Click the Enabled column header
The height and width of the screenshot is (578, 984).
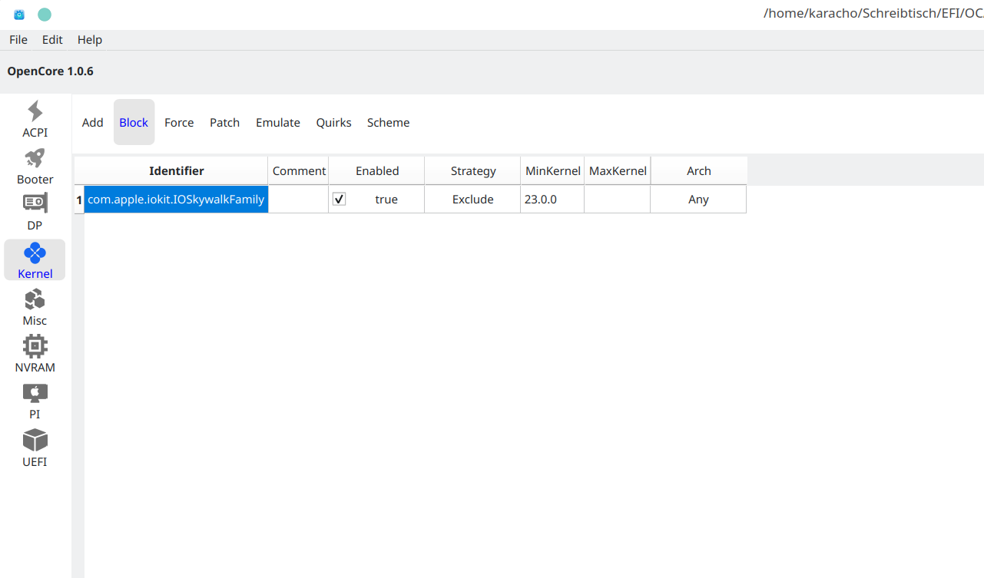pyautogui.click(x=377, y=171)
